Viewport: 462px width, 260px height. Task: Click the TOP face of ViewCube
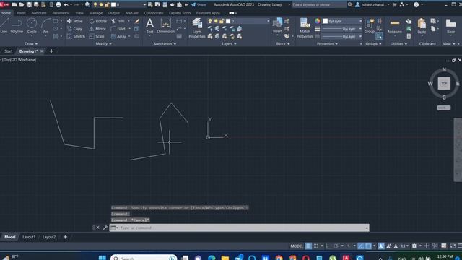444,84
